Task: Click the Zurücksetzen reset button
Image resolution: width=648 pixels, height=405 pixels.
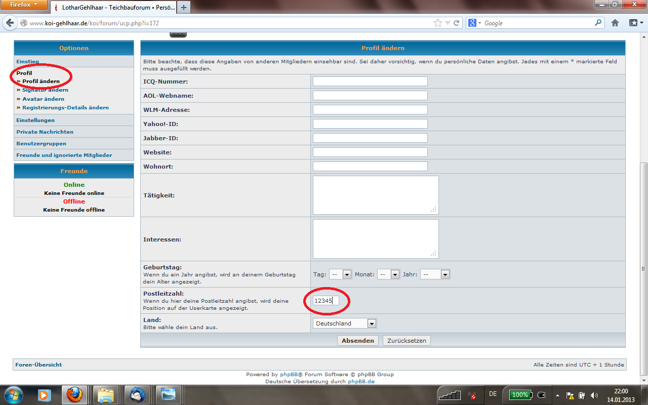Action: point(407,341)
